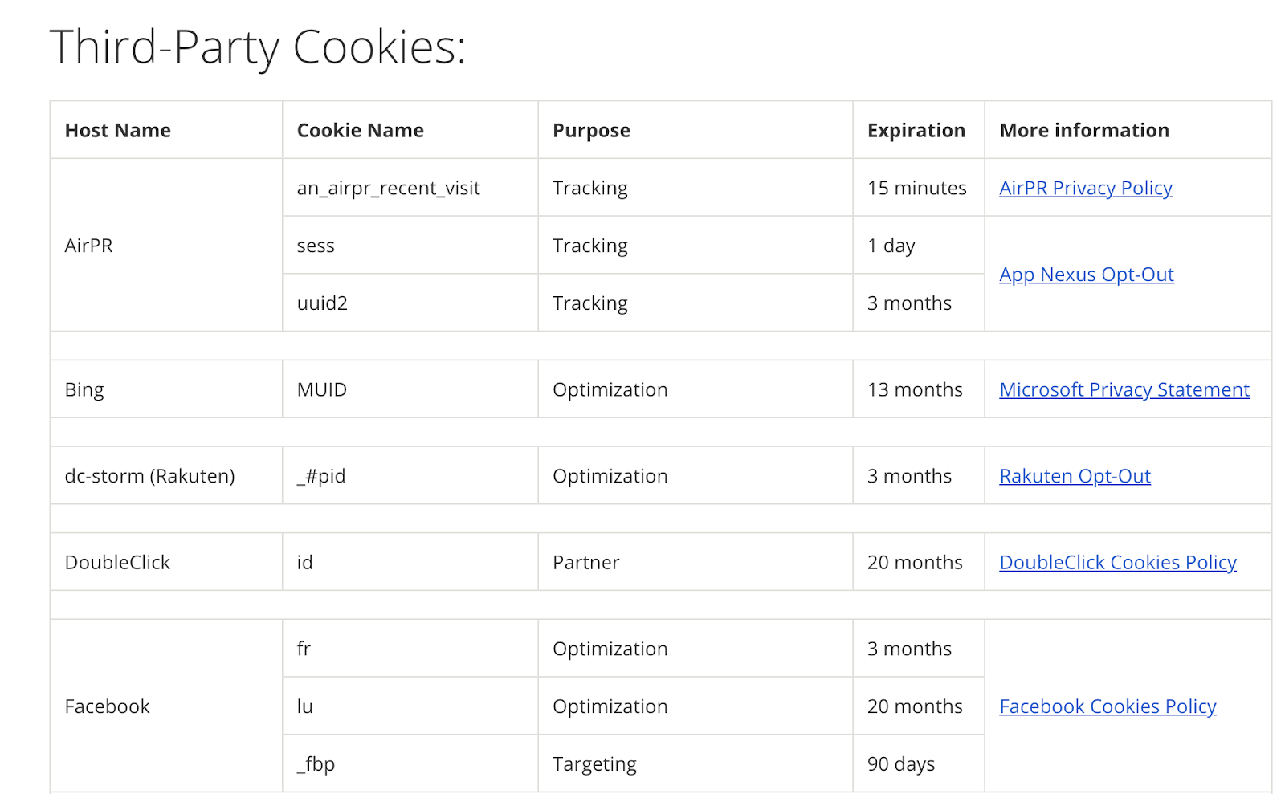Open the DoubleClick Cookies Policy link
This screenshot has height=794, width=1285.
(x=1117, y=562)
